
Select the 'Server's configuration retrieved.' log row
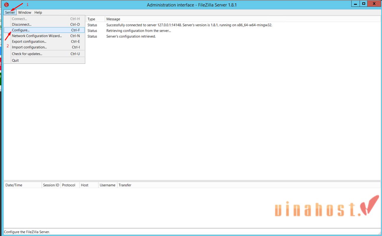click(x=233, y=36)
